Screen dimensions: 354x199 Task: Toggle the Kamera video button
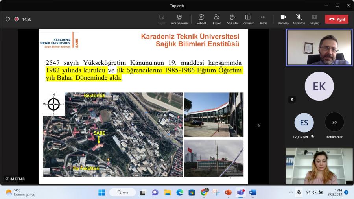point(283,19)
